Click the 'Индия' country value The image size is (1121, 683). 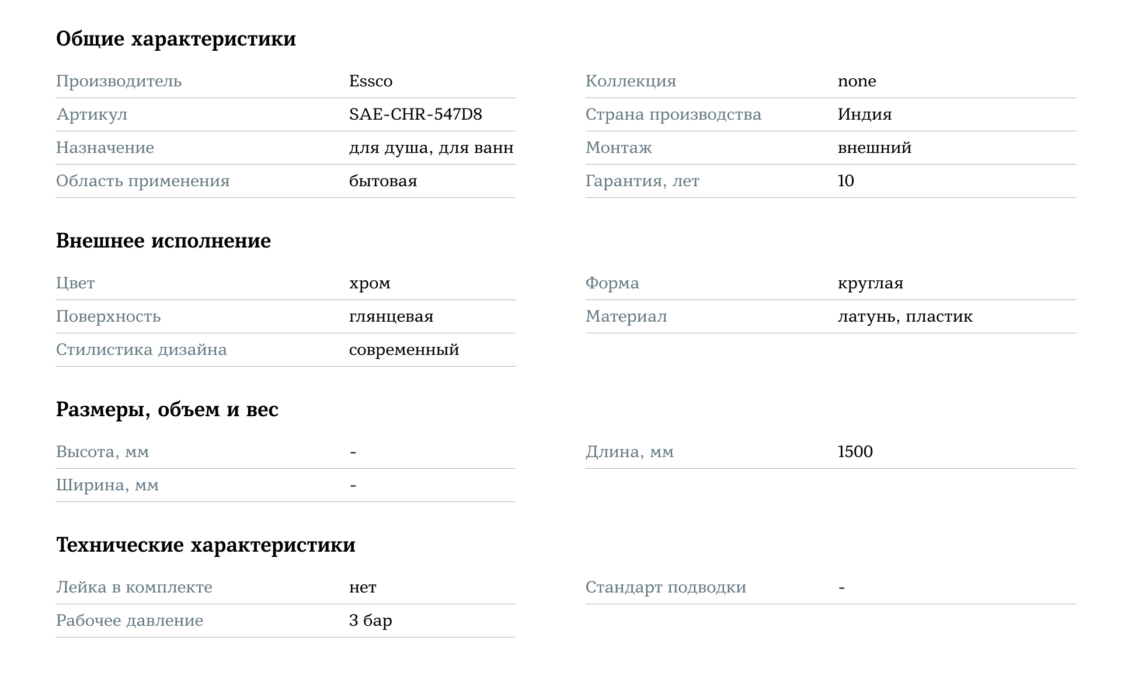click(x=864, y=114)
